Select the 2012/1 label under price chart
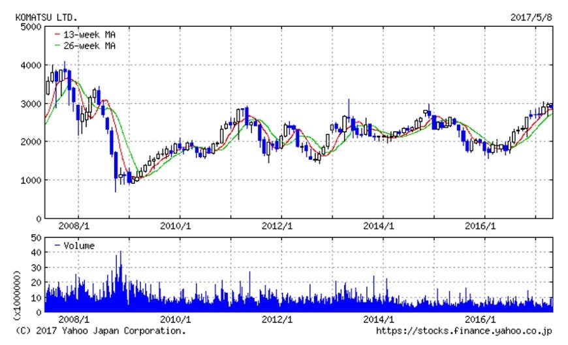Image resolution: width=568 pixels, height=345 pixels. click(278, 226)
